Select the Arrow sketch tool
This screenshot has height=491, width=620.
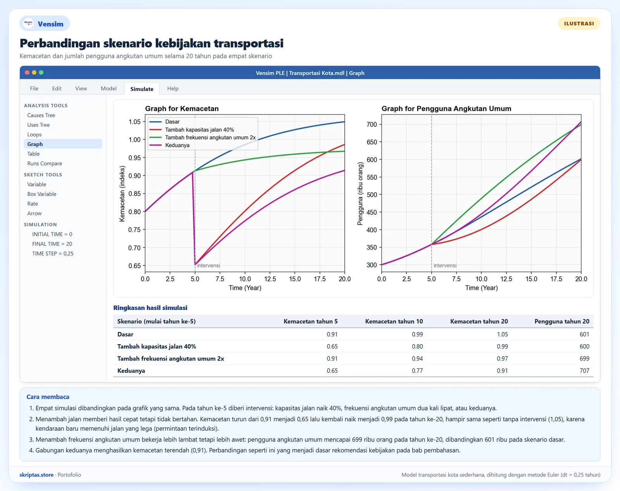tap(34, 214)
